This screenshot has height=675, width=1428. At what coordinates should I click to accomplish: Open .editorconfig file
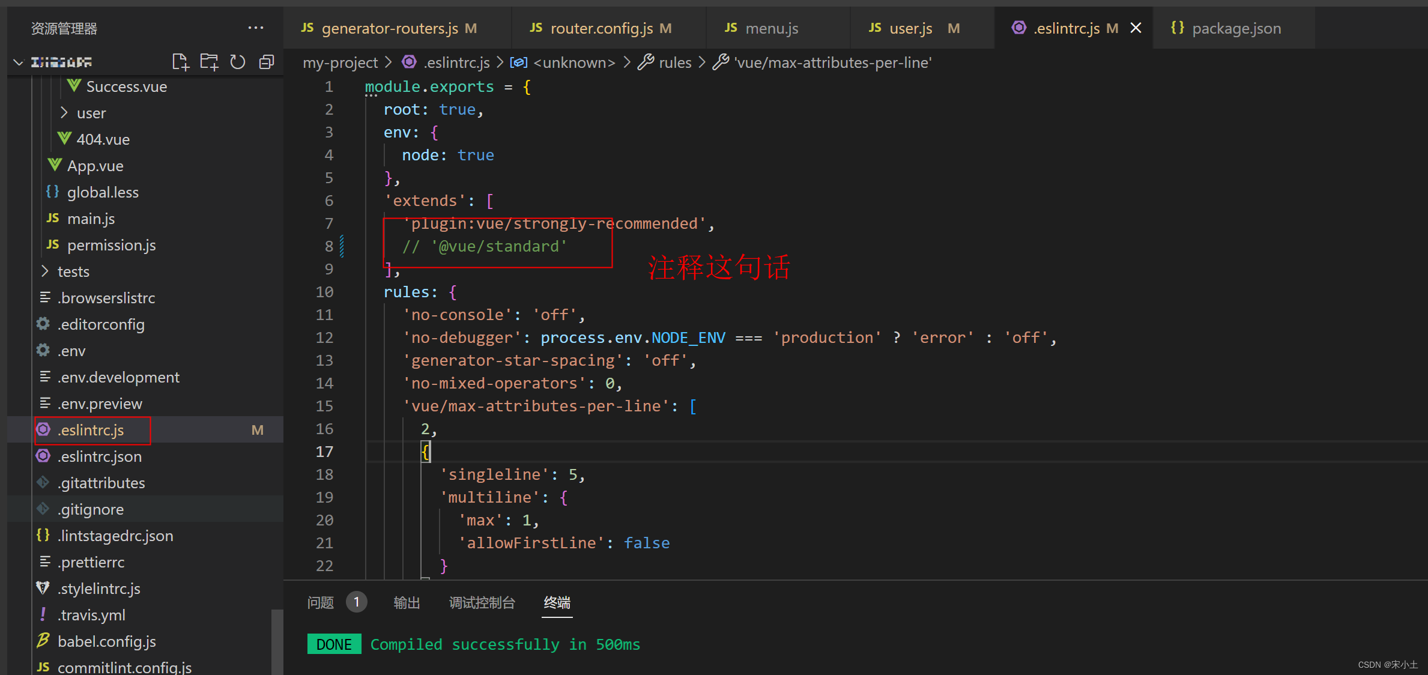101,324
